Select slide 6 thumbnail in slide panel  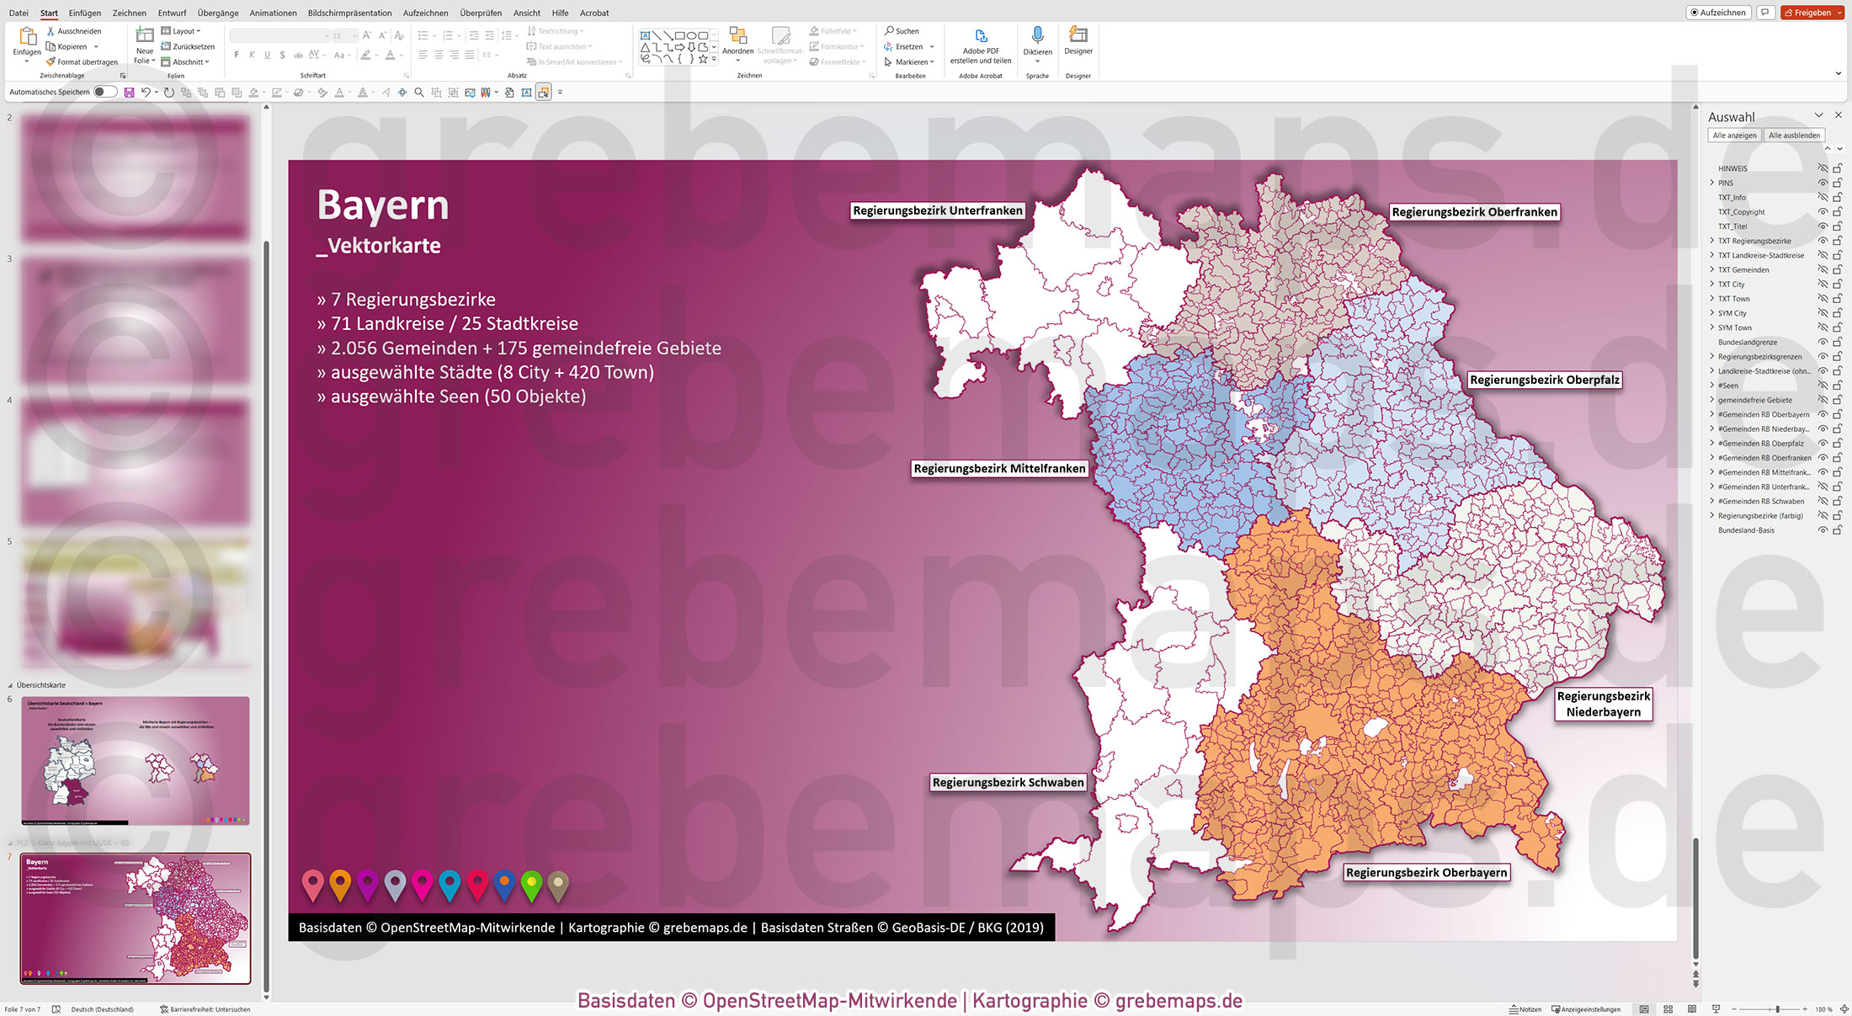point(135,760)
